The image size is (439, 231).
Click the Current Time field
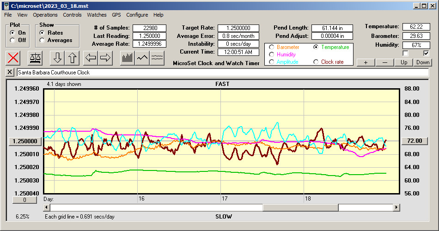click(x=238, y=52)
